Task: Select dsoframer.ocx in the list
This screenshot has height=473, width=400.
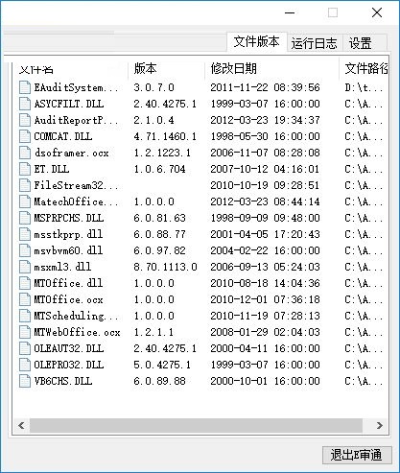Action: (x=72, y=153)
